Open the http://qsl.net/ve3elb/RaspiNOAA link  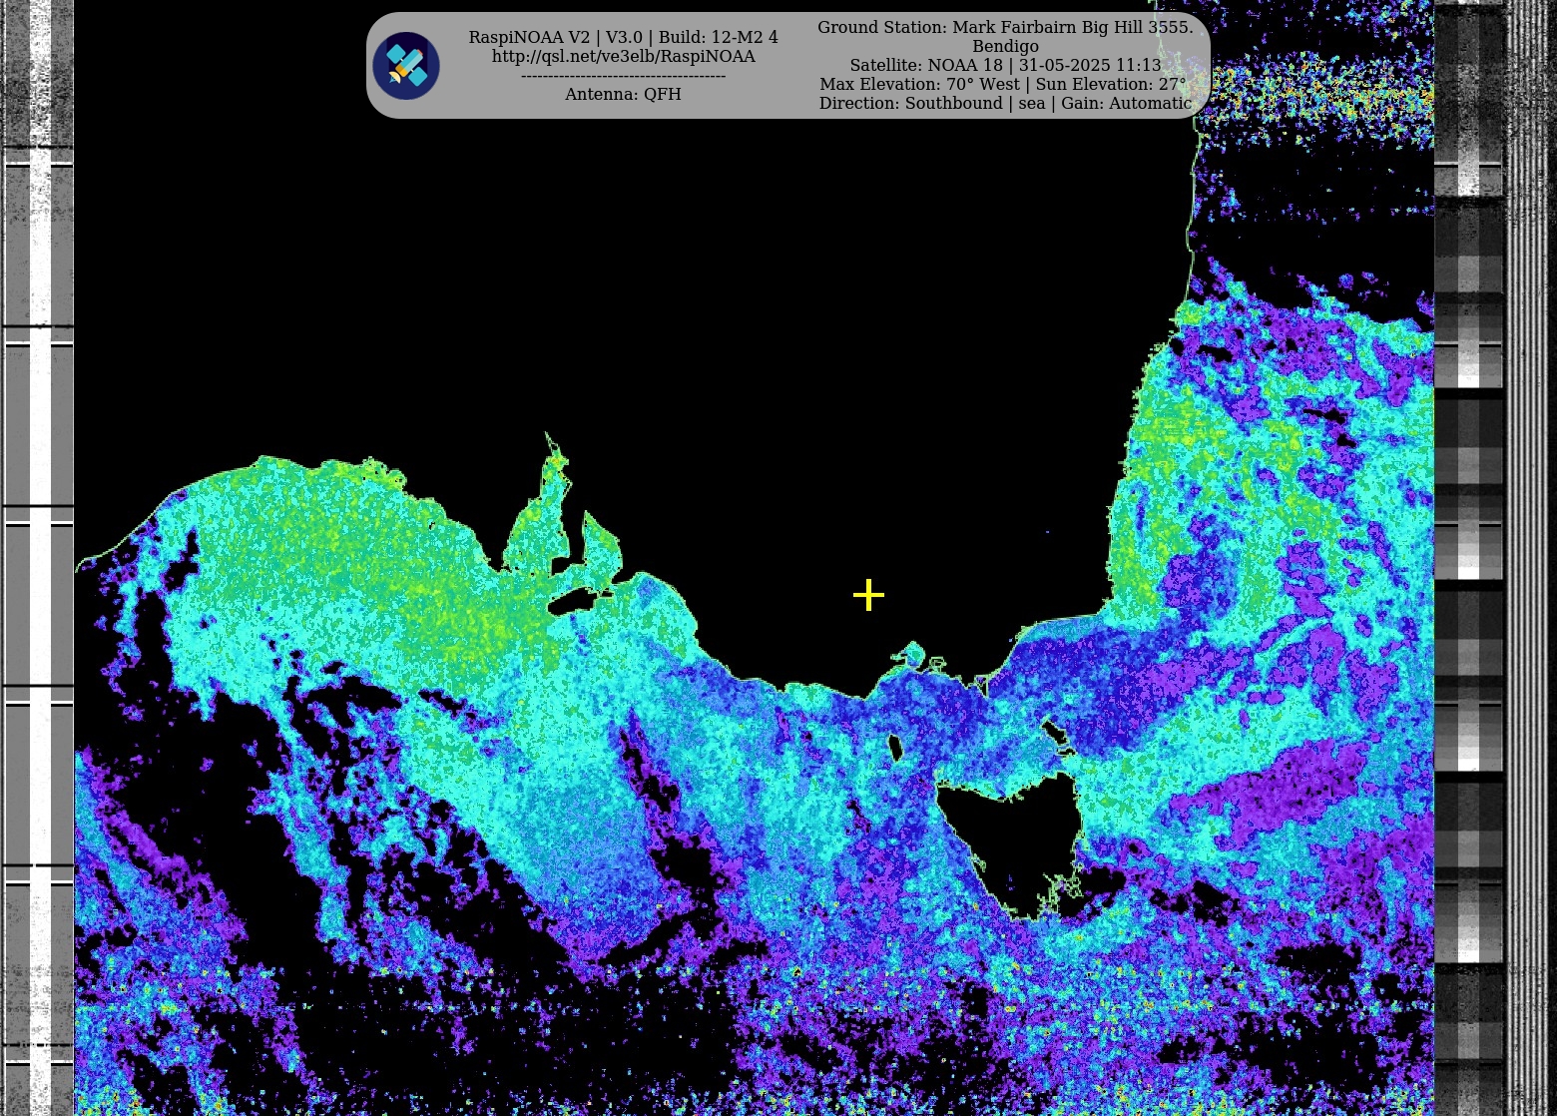click(623, 57)
